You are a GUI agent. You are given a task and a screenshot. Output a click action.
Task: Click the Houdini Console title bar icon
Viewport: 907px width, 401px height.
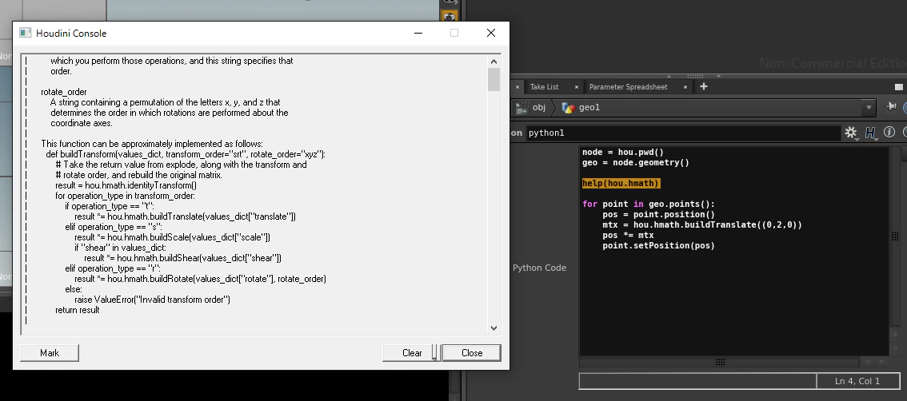point(25,33)
